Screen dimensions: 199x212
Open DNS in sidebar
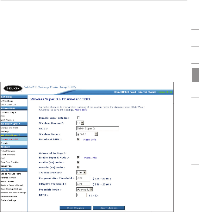click(3, 116)
